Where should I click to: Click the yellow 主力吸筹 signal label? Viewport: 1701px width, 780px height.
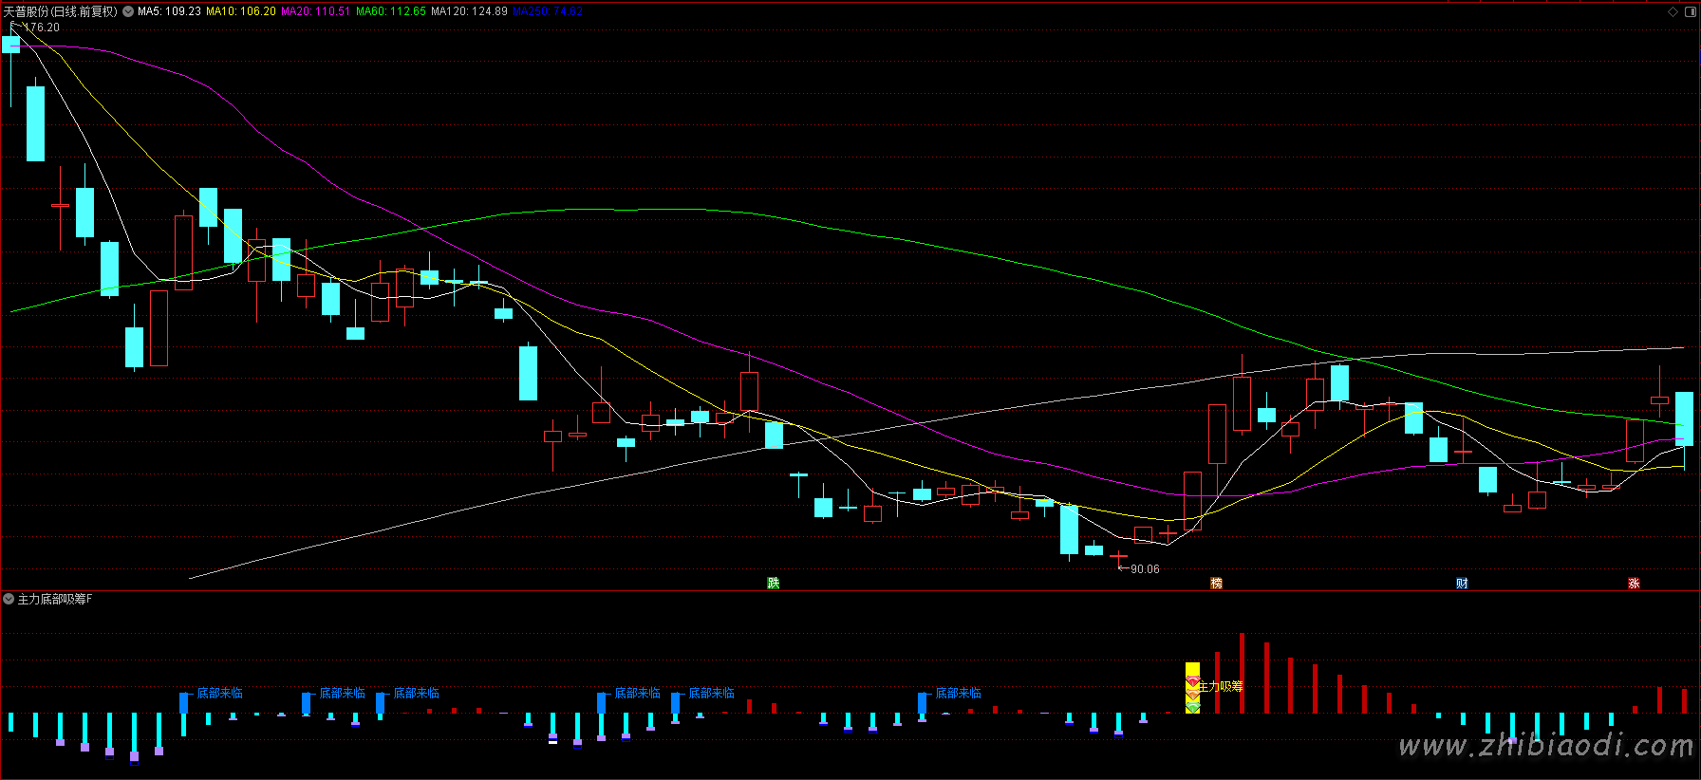1220,686
